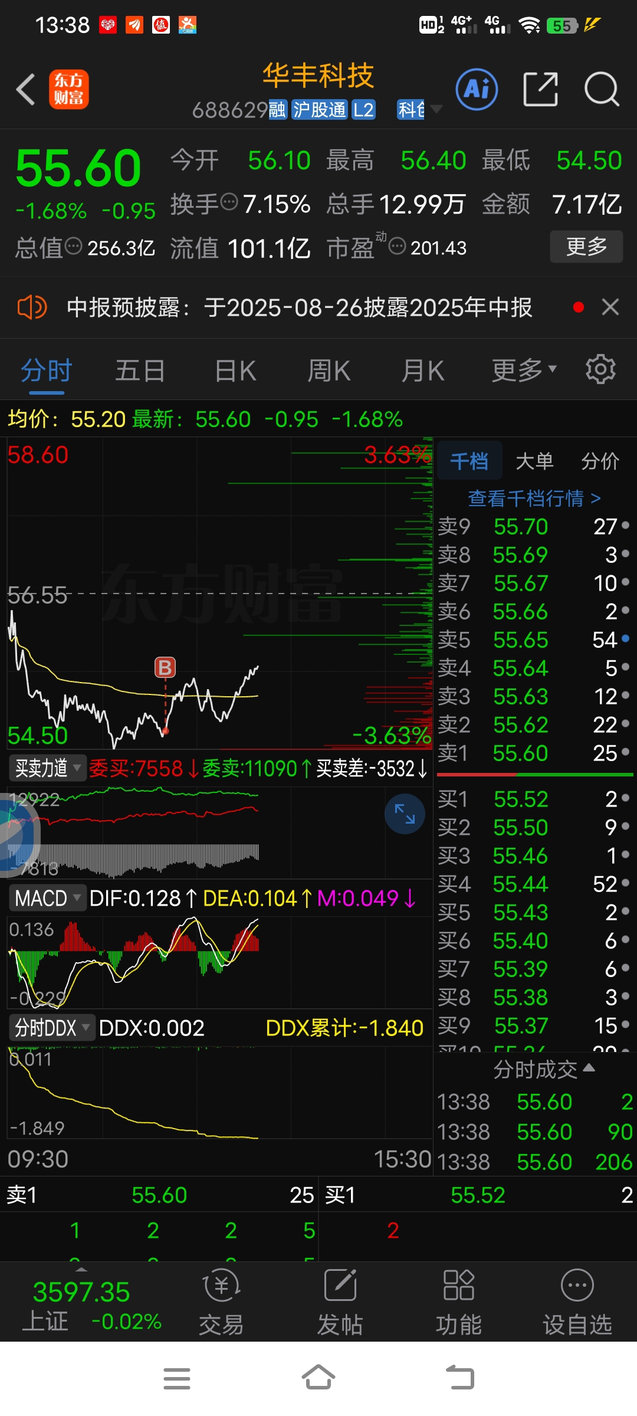The image size is (637, 1416).
Task: Tap the speaker announcement icon
Action: 32,307
